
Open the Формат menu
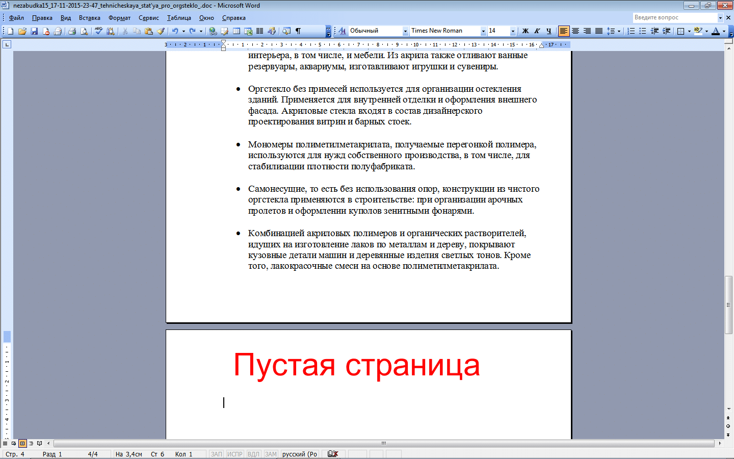[x=119, y=18]
